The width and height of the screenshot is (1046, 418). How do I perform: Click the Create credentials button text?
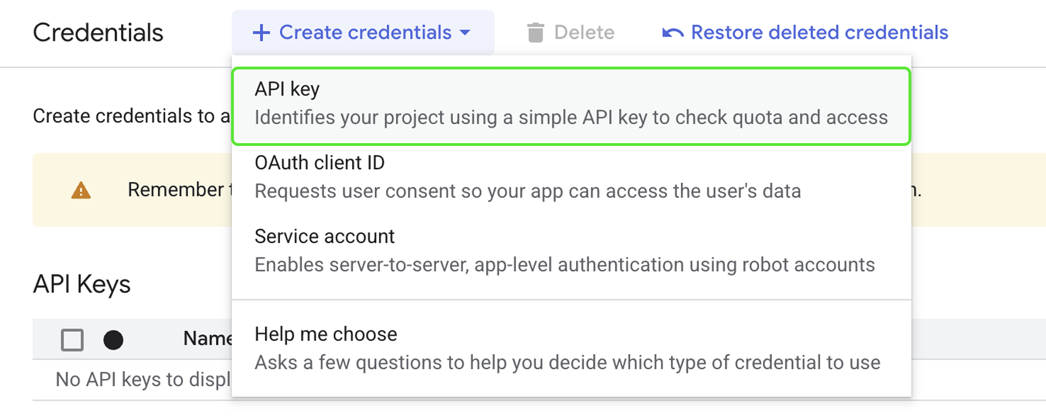coord(365,33)
